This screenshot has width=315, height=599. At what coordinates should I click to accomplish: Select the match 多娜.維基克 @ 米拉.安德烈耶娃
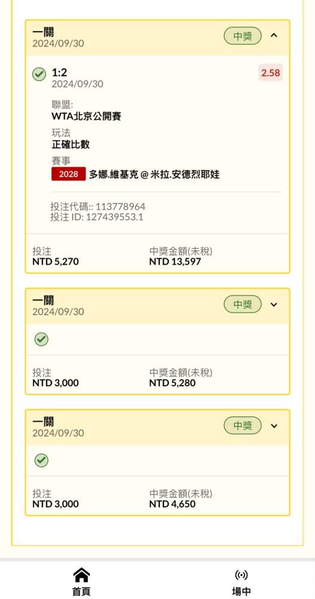(155, 174)
